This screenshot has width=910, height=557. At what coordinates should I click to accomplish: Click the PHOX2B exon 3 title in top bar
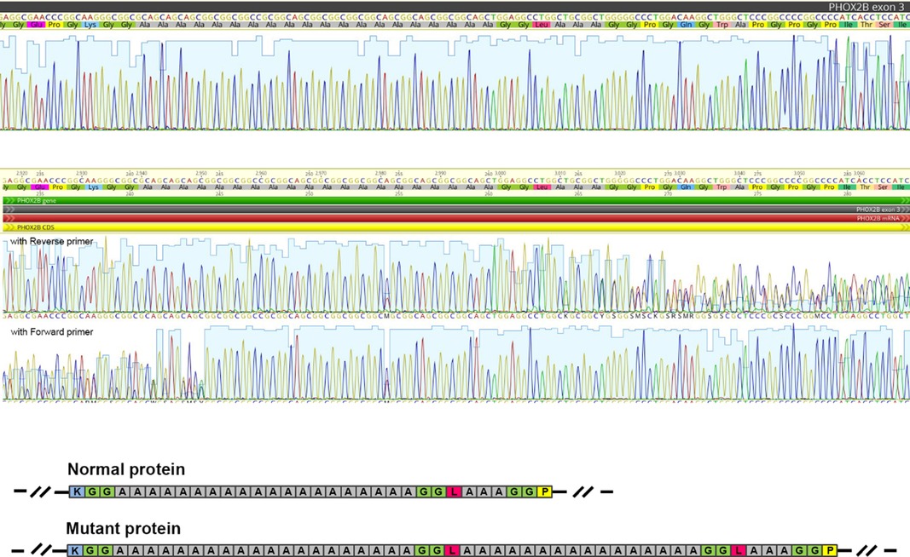click(866, 7)
